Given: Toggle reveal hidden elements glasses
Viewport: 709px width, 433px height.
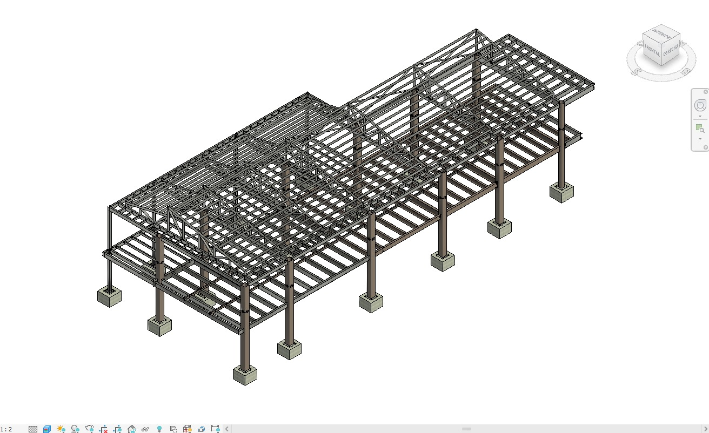Looking at the screenshot, I should (x=145, y=428).
